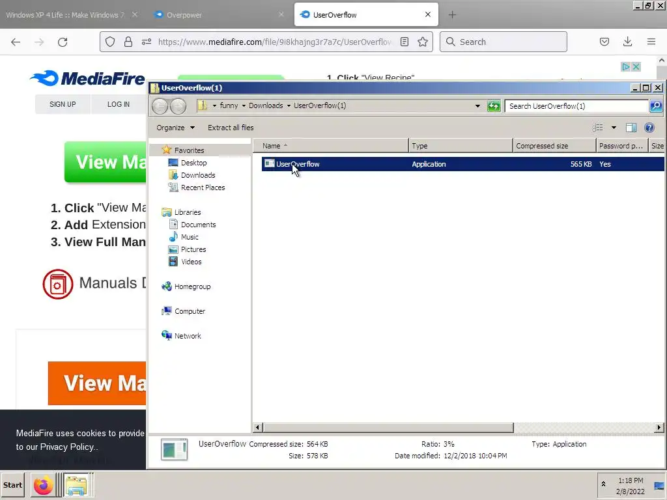Click MediaFire LOG IN button

(x=119, y=104)
